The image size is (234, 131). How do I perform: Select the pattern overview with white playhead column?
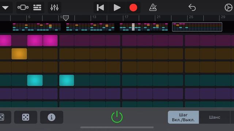click(x=144, y=27)
